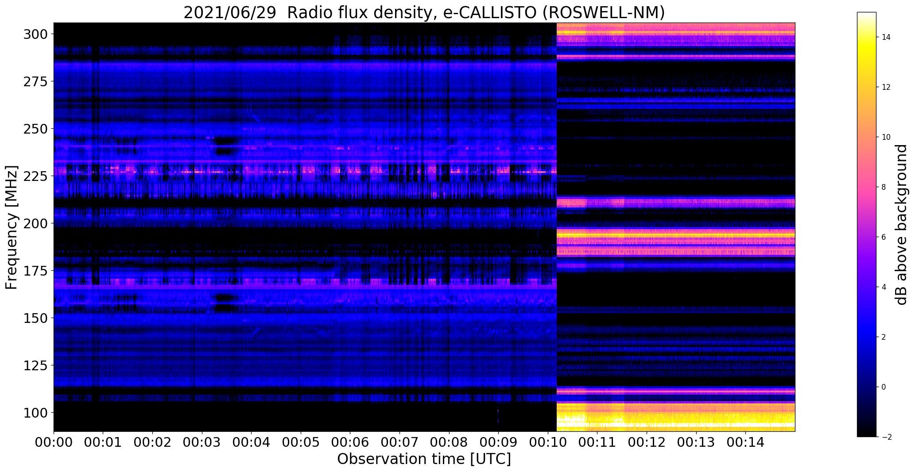The height and width of the screenshot is (472, 915).
Task: Click the 00:00 time tick label
Action: [x=54, y=442]
